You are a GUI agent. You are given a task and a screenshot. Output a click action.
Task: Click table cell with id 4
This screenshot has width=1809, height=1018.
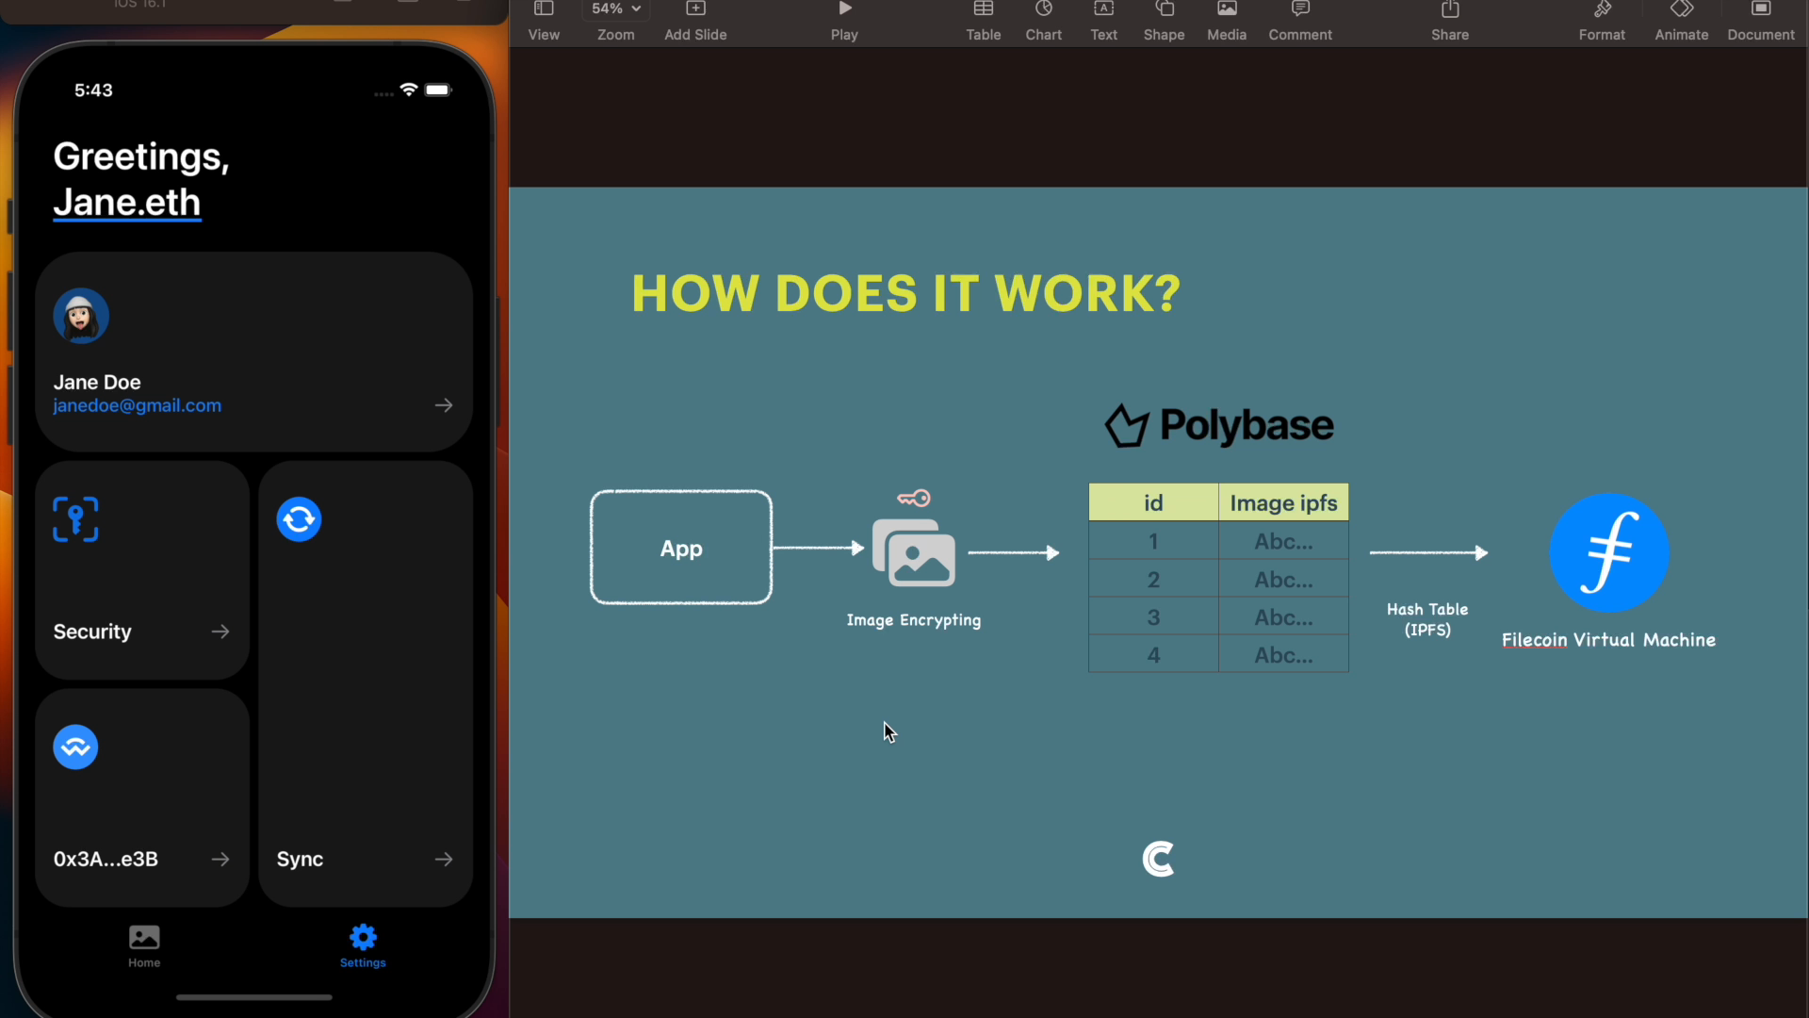[1153, 655]
